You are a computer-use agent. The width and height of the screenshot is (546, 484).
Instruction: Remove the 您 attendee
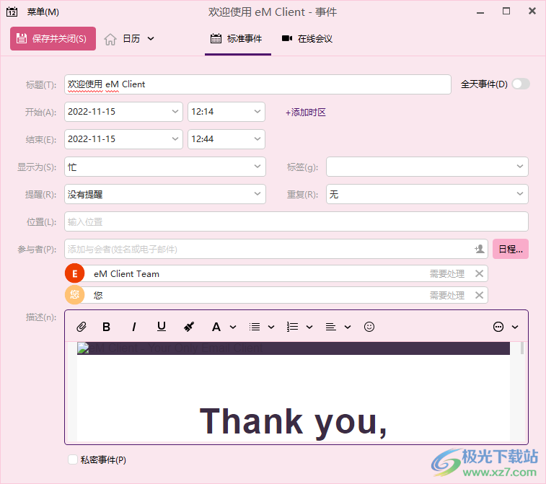coord(479,295)
